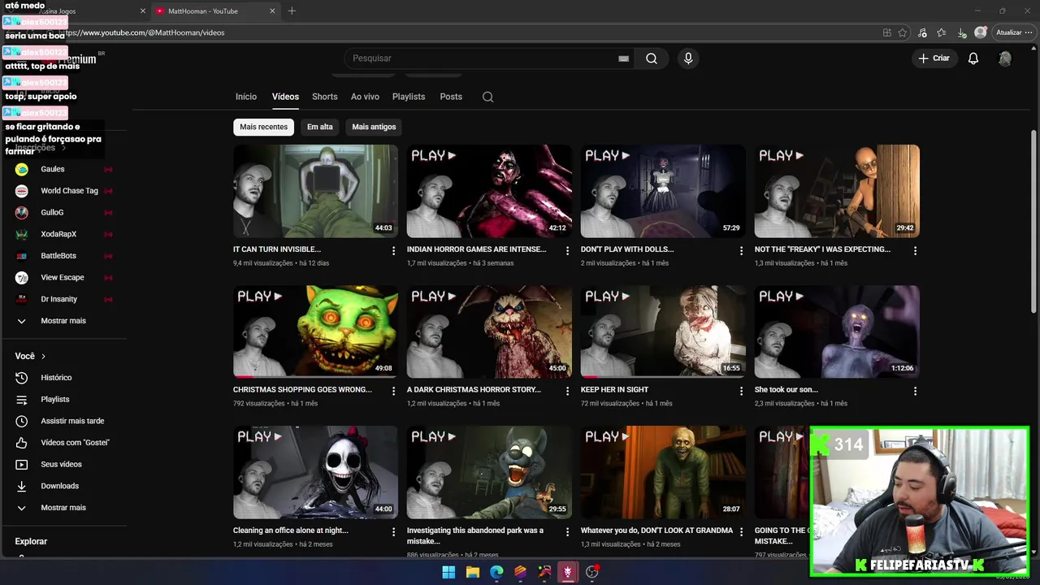
Task: Activate voice search microphone
Action: pos(688,58)
